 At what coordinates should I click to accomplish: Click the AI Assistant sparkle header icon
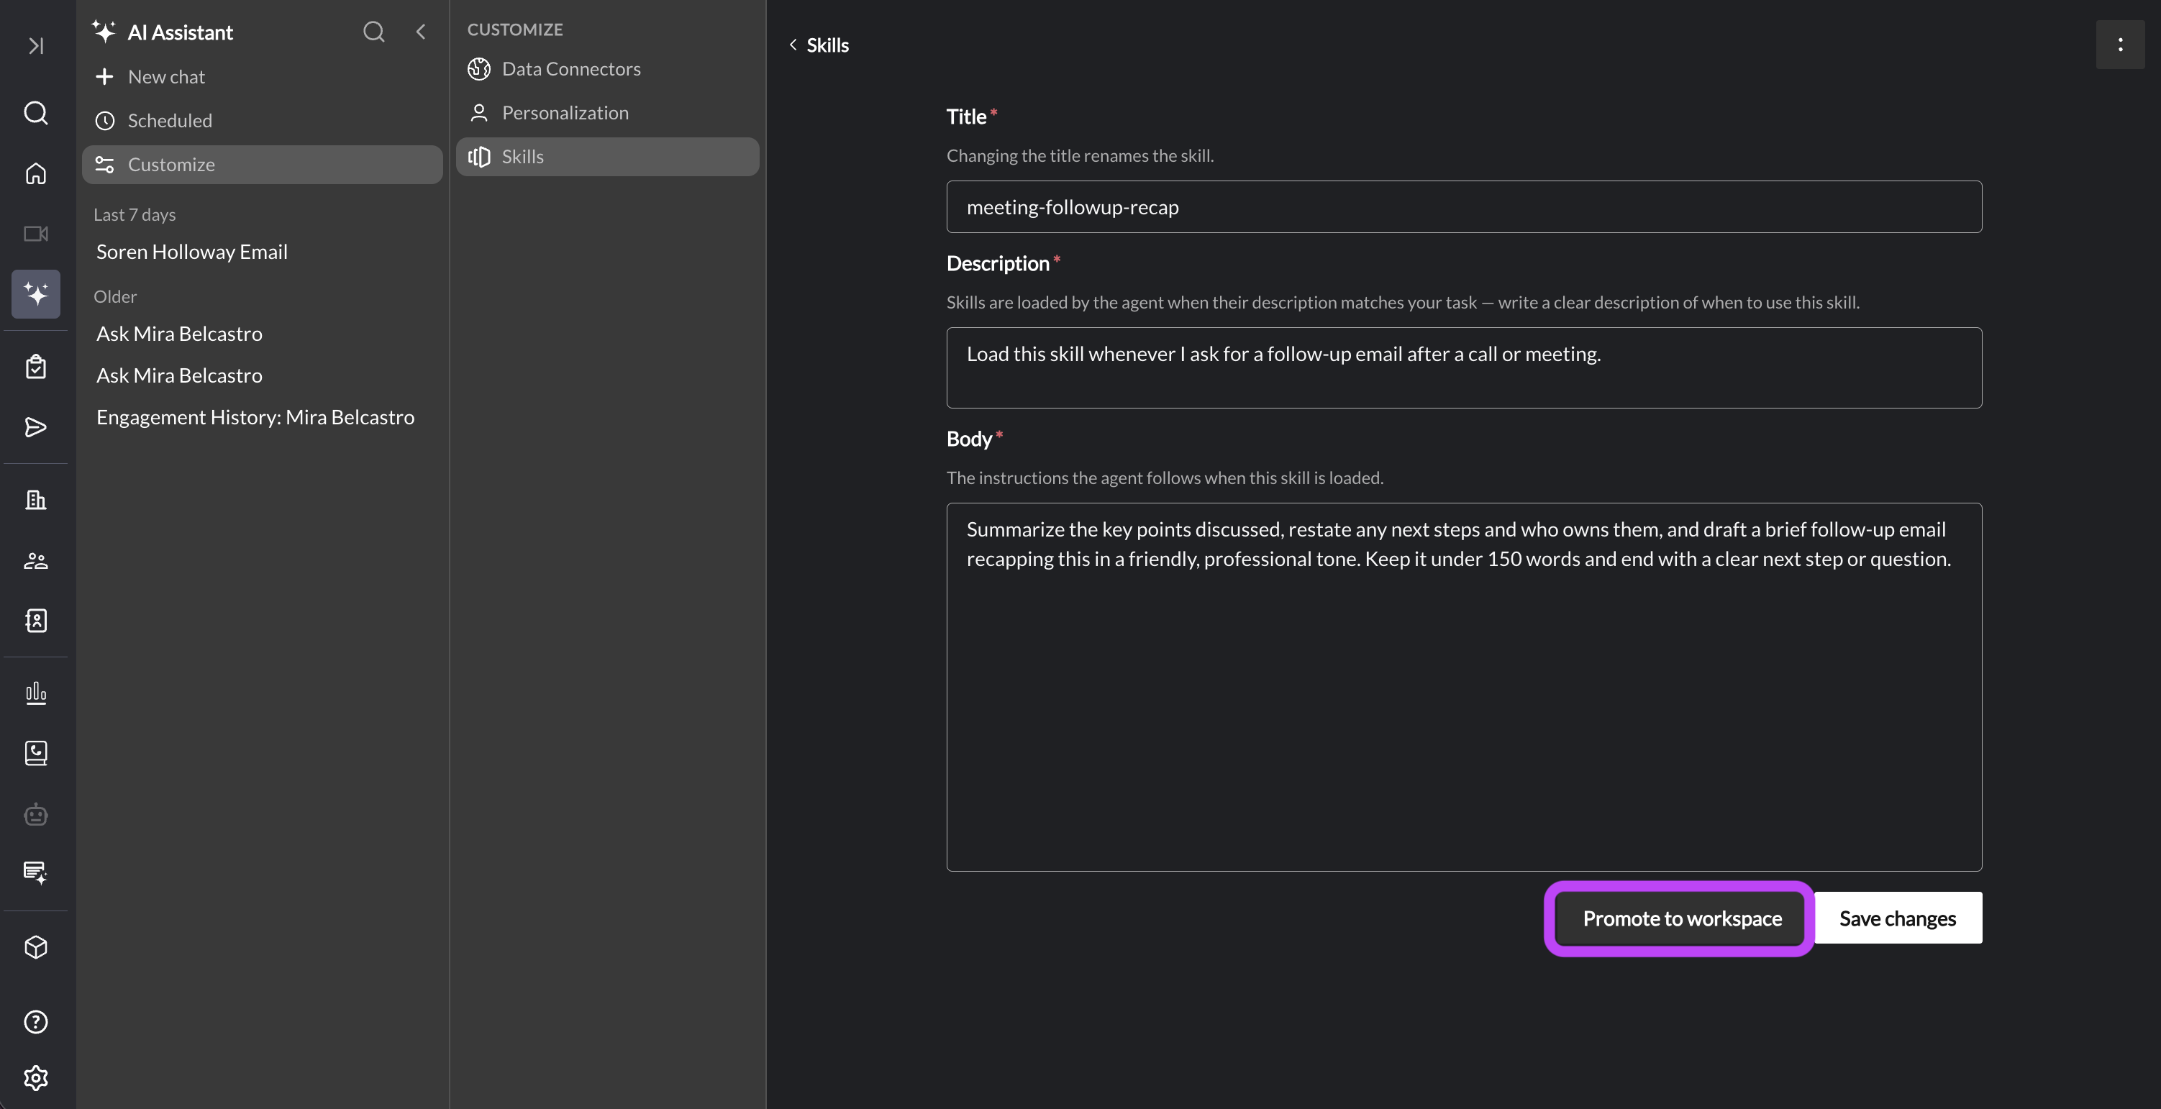click(104, 32)
